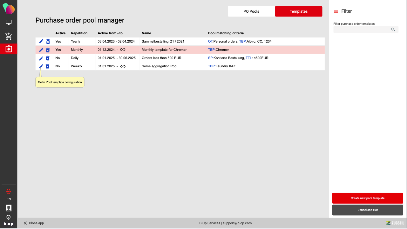The image size is (407, 229).
Task: Click the red switch-user people icon
Action: pyautogui.click(x=9, y=191)
